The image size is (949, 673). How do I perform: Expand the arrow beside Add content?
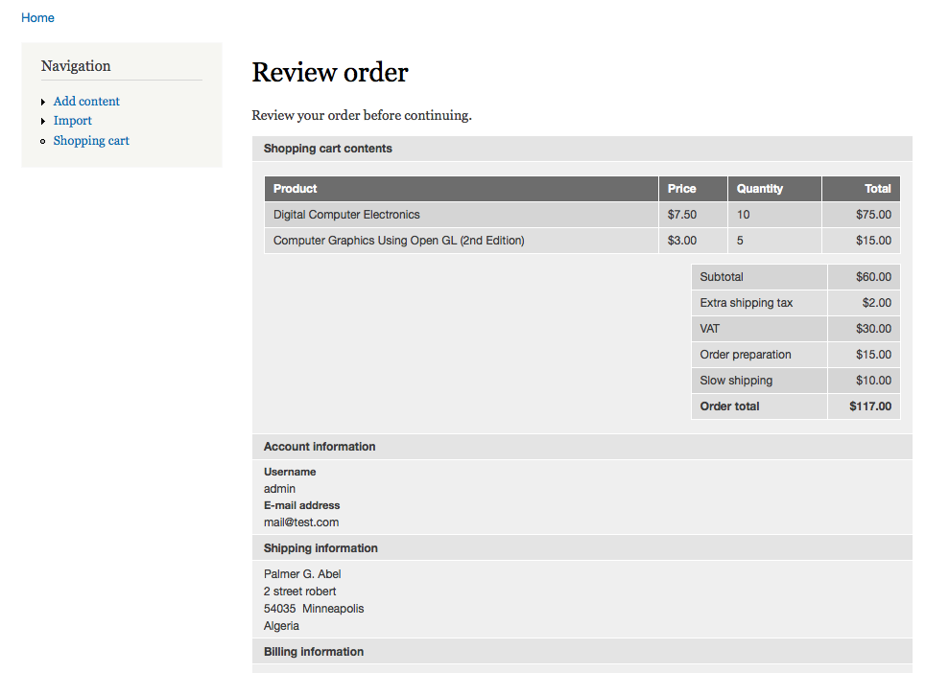pyautogui.click(x=43, y=102)
